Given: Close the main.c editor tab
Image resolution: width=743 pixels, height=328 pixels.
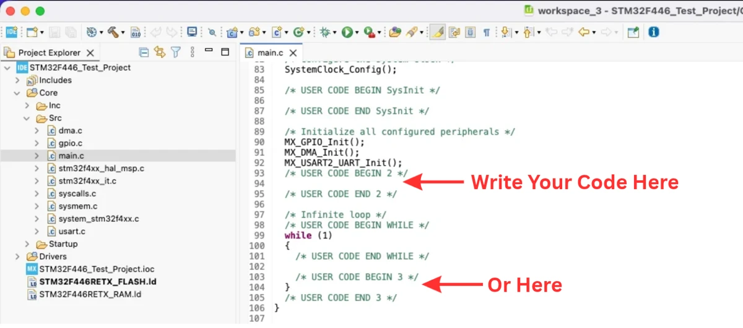Looking at the screenshot, I should (293, 53).
